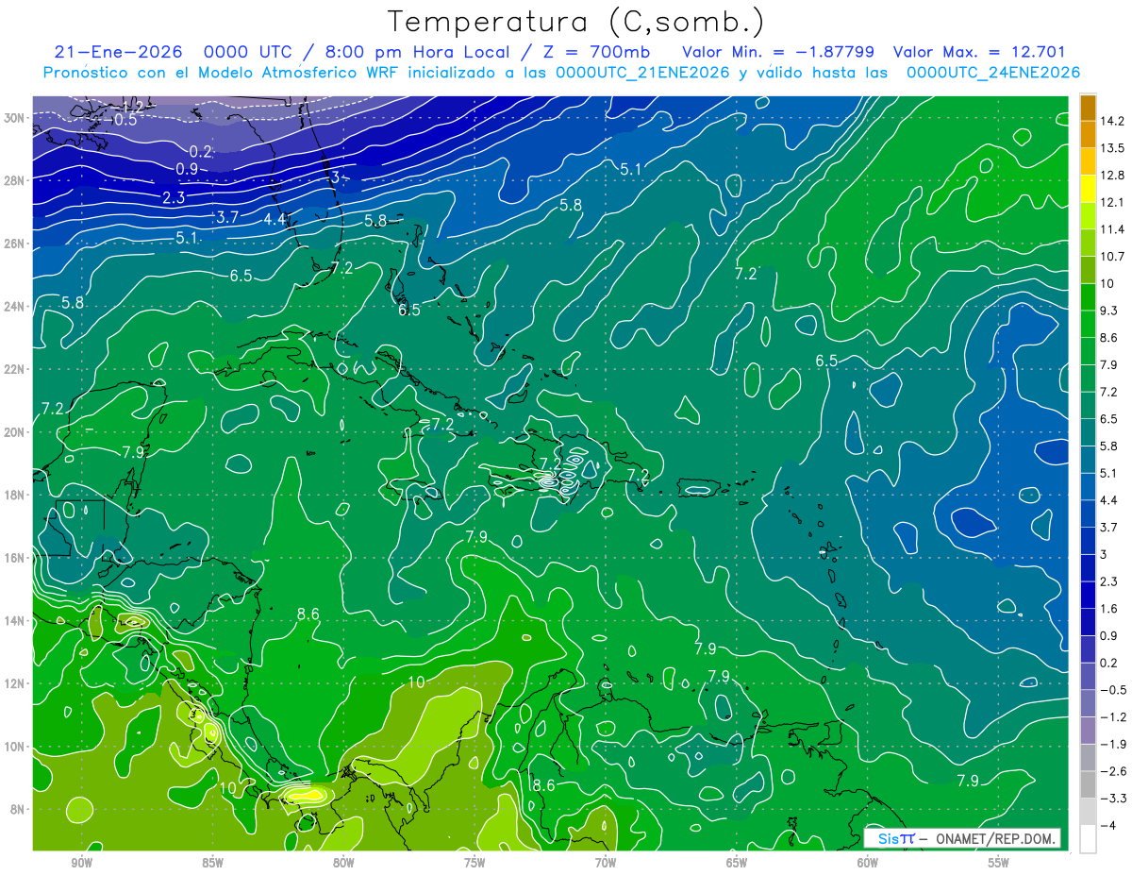1132x875 pixels.
Task: Click the 28N latitude axis label
Action: point(14,180)
